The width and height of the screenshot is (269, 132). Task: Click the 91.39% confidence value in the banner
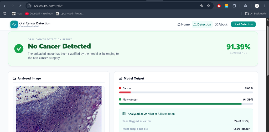(239, 47)
